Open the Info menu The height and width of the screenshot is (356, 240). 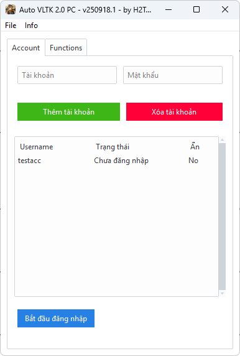[x=31, y=26]
